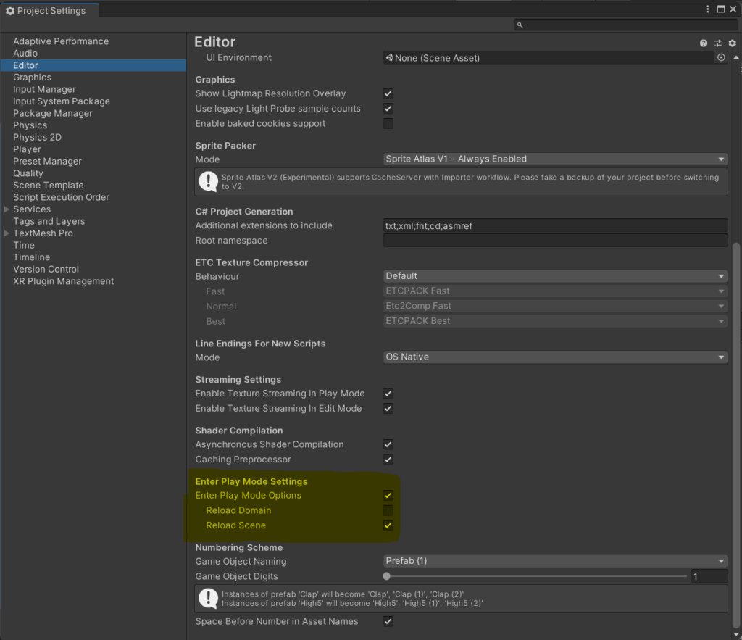The height and width of the screenshot is (640, 742).
Task: Open the Quality settings page
Action: 28,173
